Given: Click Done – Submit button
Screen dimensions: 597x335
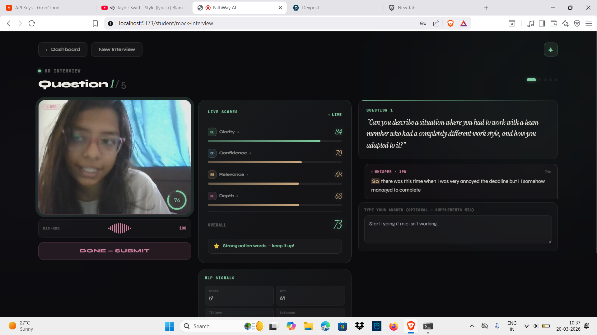Looking at the screenshot, I should point(114,251).
